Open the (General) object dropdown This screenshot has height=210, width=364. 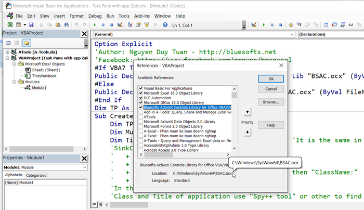point(293,35)
